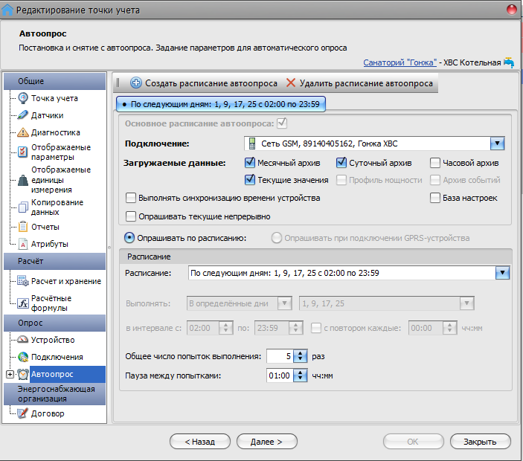The height and width of the screenshot is (461, 523).
Task: Click the Расчет и хранение calculator icon
Action: tap(22, 281)
